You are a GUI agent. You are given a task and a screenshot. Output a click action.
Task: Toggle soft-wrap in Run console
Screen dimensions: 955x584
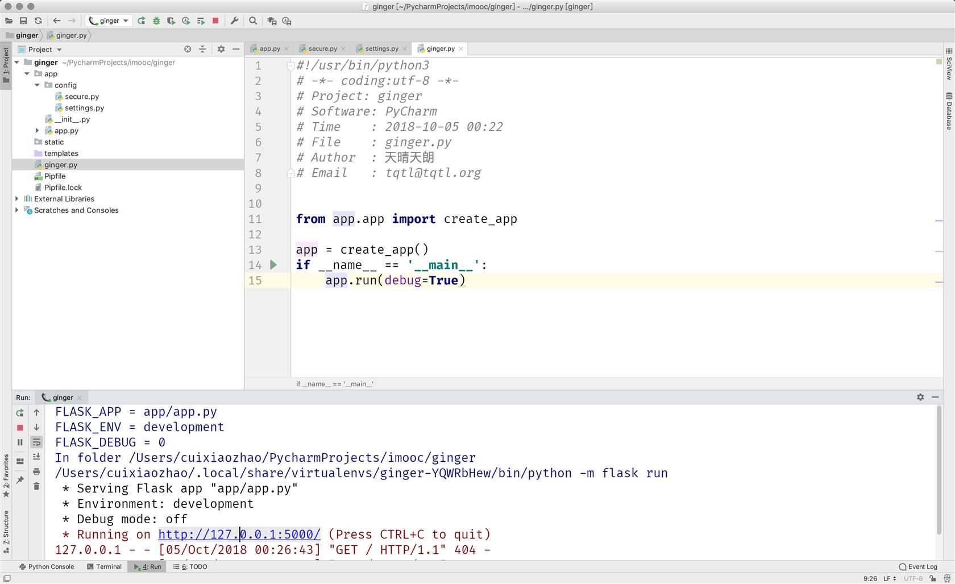[36, 442]
